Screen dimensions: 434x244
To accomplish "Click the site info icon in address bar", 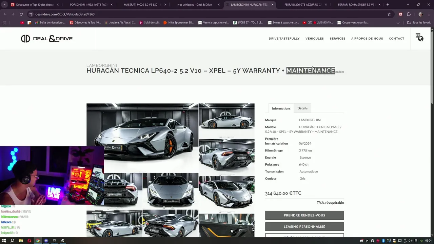I will click(31, 14).
